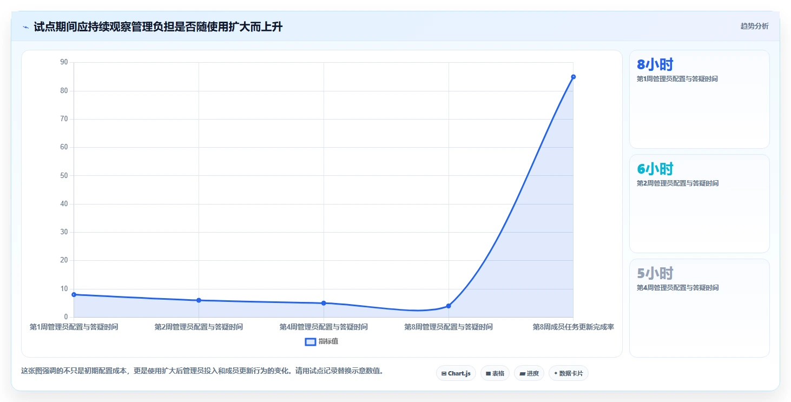Click the footnote text starting 这张图强调的不只是初期配置成本
The width and height of the screenshot is (791, 402).
[x=202, y=371]
